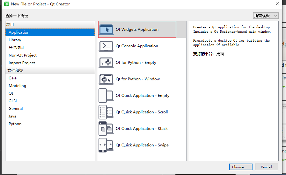Click the 支持的平台 text in description

tap(203, 54)
